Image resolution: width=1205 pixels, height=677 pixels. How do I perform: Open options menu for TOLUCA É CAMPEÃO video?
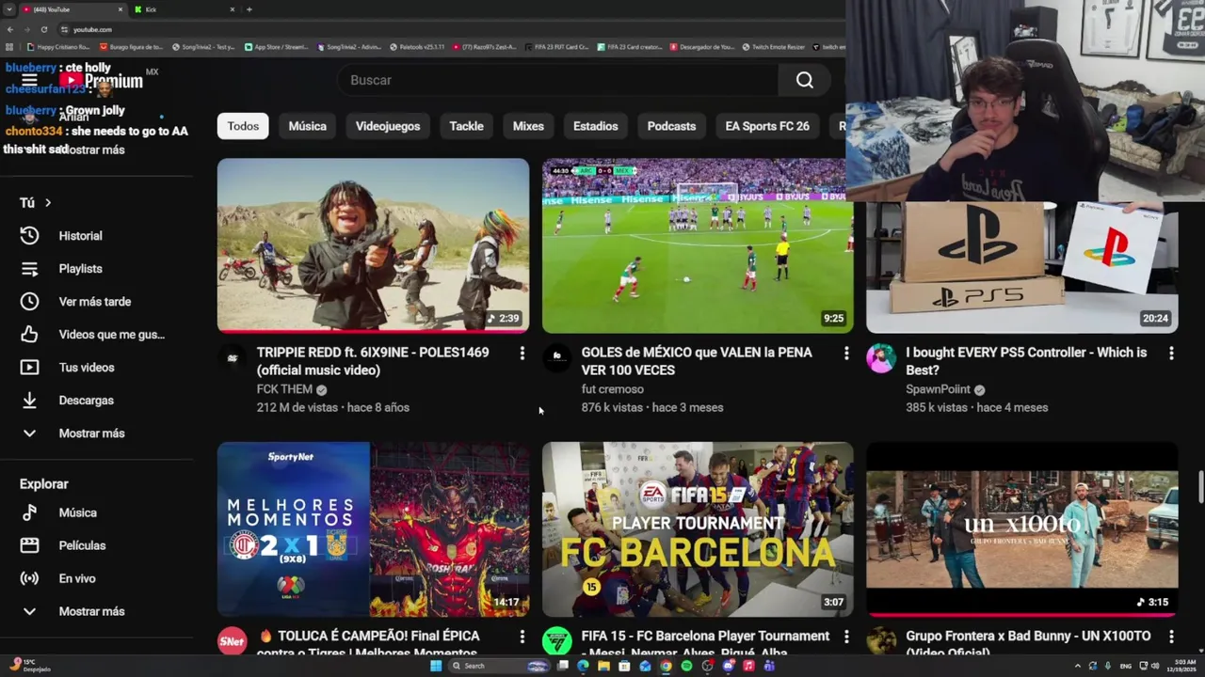[522, 637]
